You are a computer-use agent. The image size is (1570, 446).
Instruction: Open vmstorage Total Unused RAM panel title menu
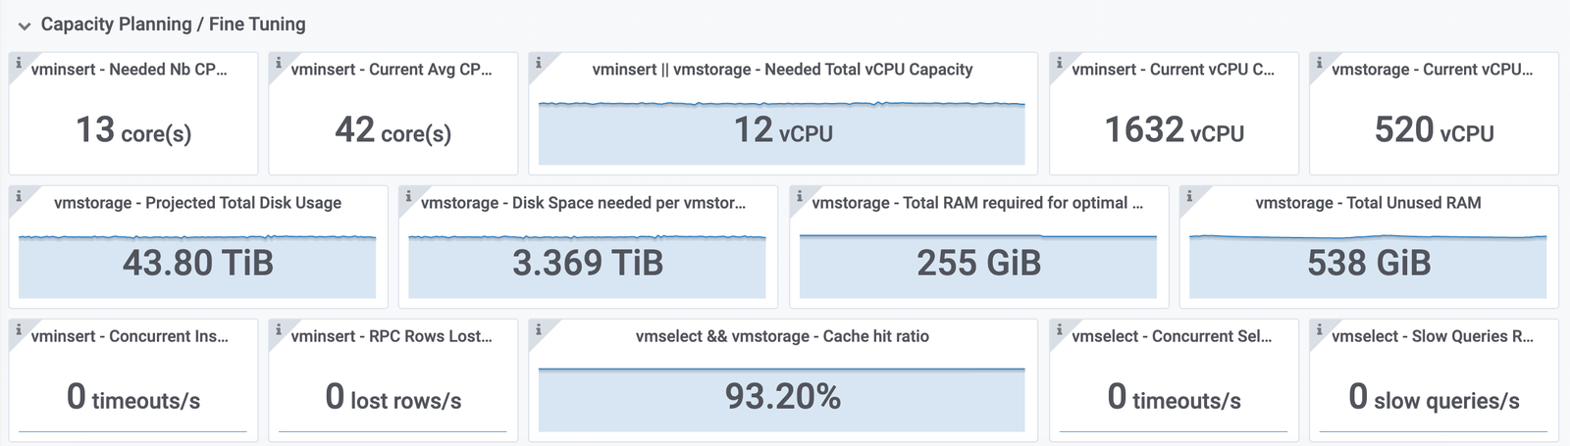(1368, 203)
